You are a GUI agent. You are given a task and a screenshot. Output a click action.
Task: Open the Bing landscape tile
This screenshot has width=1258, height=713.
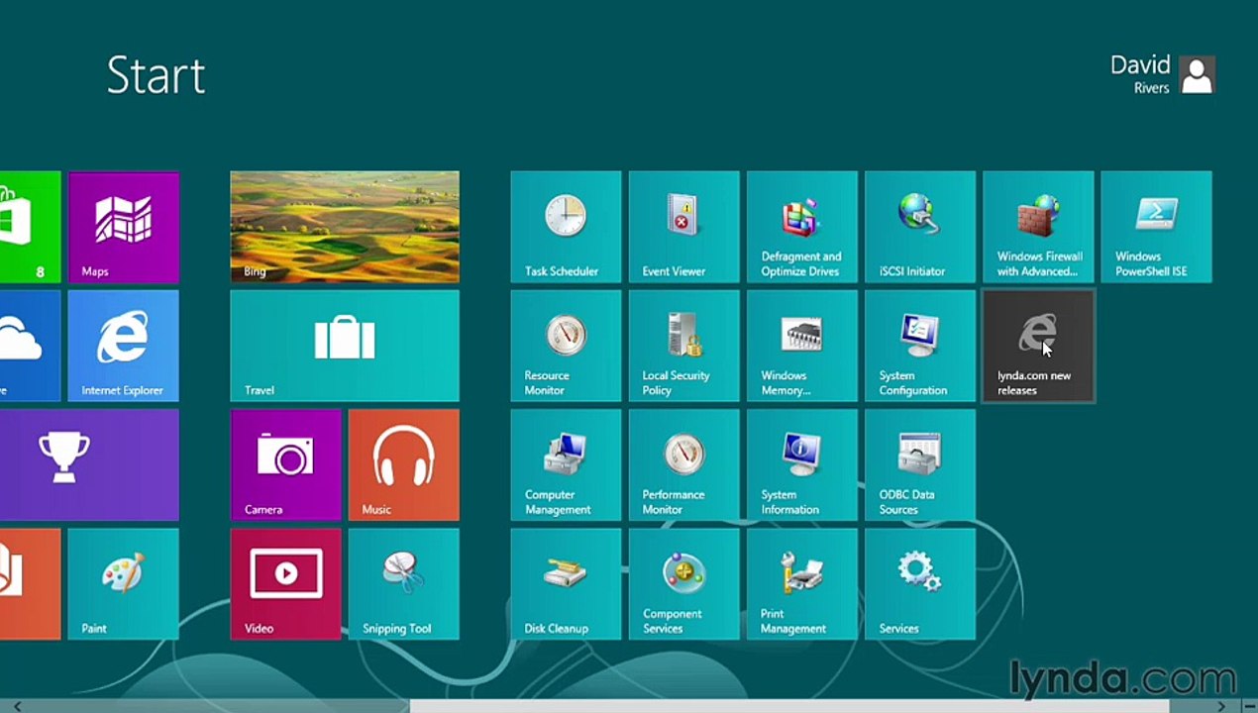click(x=345, y=227)
